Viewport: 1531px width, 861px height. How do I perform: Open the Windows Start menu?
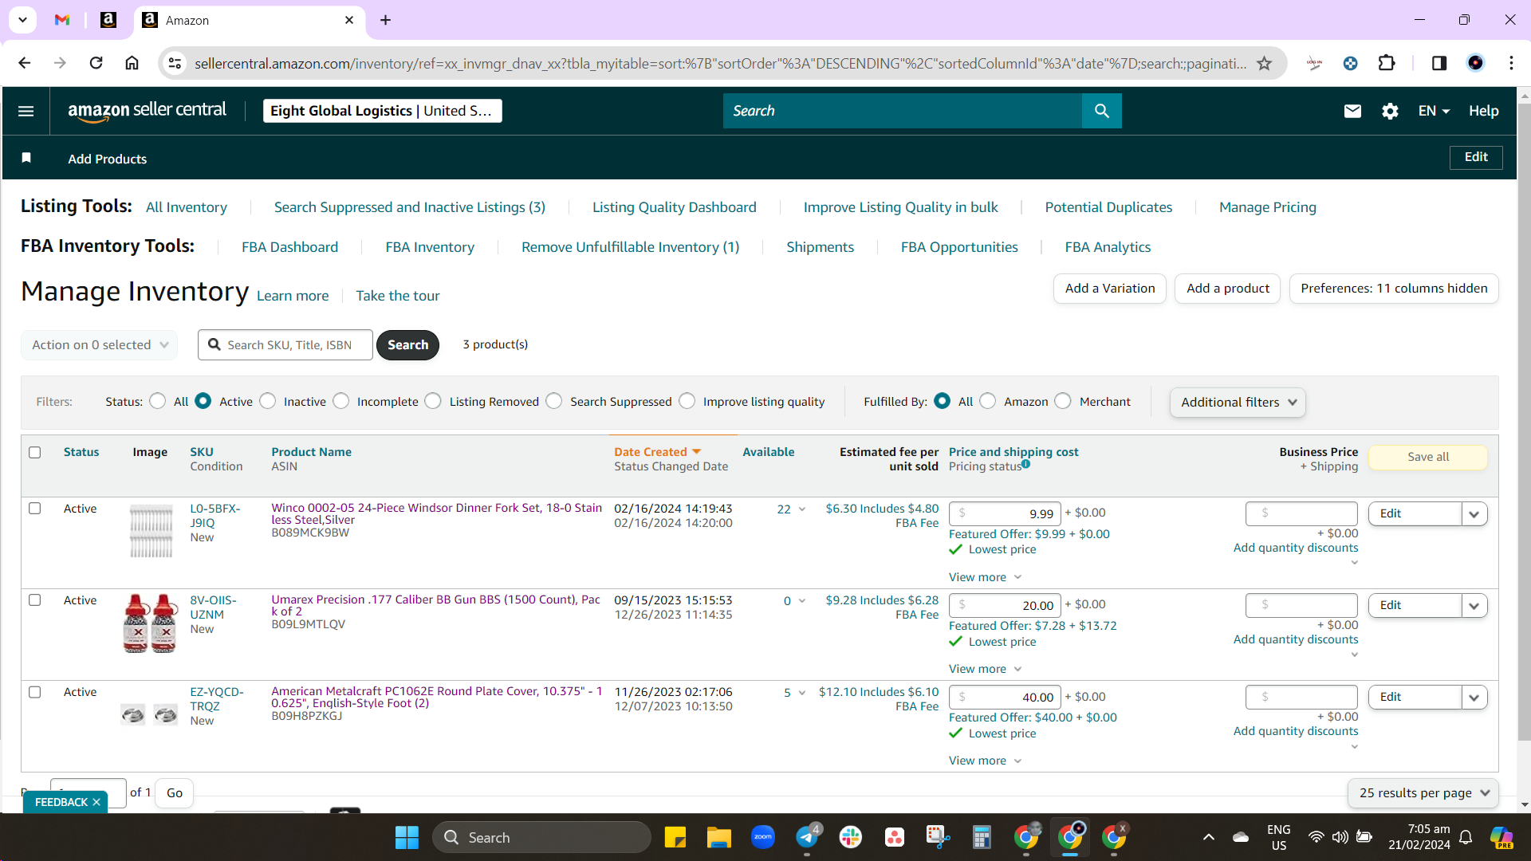pos(407,837)
